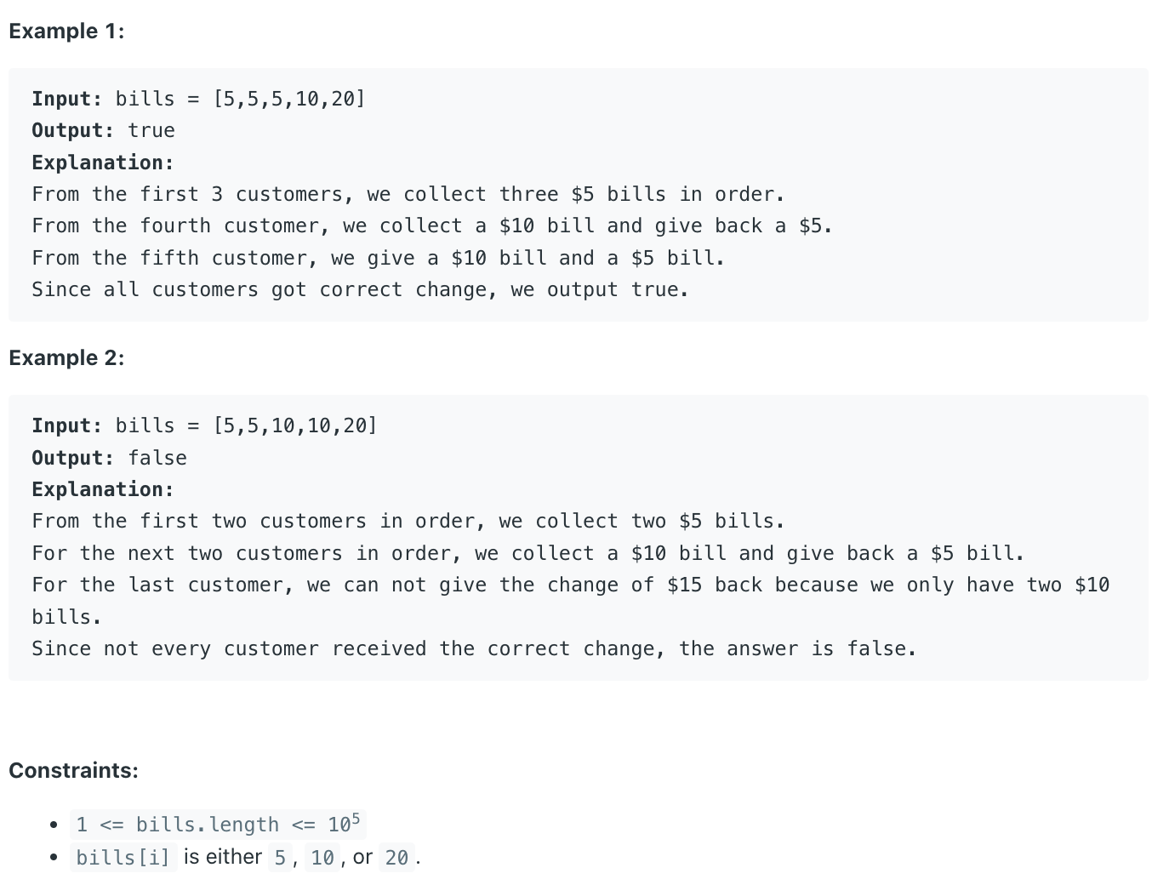Click the "fifth customer" explanation line
Image resolution: width=1169 pixels, height=885 pixels.
(x=379, y=258)
